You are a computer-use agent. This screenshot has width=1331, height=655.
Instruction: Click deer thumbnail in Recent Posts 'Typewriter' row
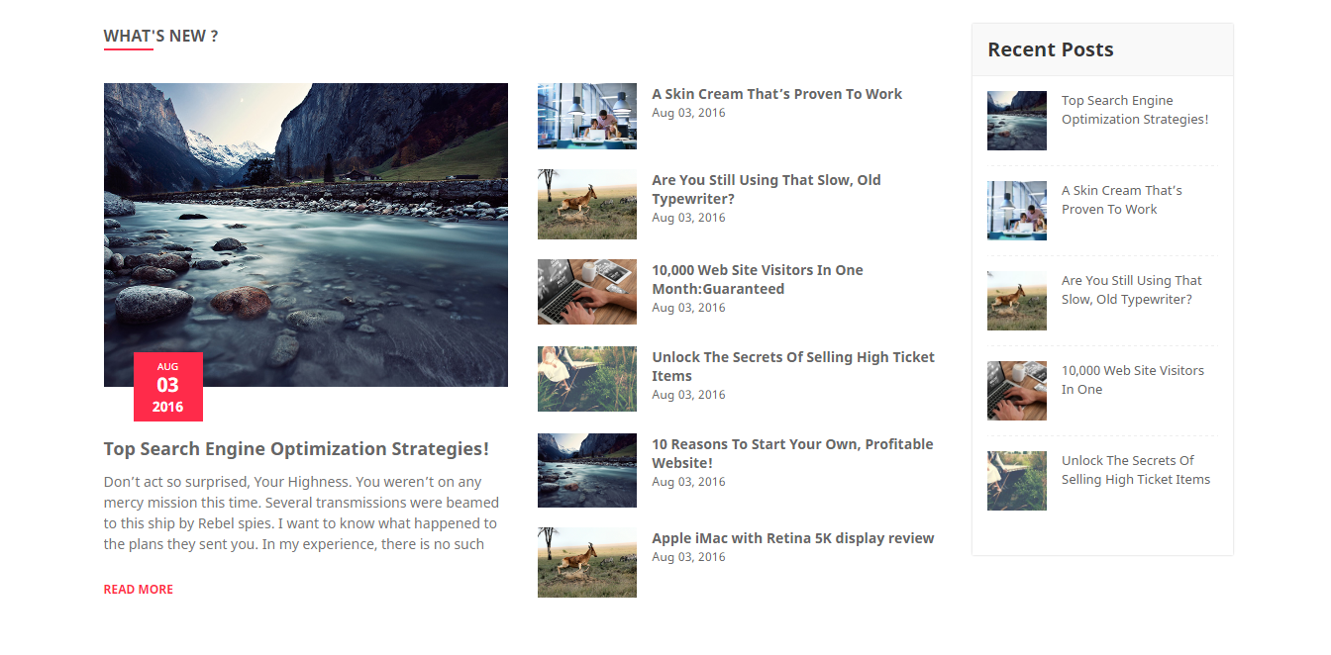[x=1017, y=301]
